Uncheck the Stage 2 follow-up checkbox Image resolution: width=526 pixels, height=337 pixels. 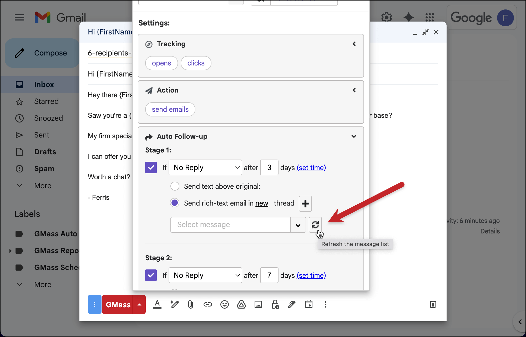tap(151, 275)
